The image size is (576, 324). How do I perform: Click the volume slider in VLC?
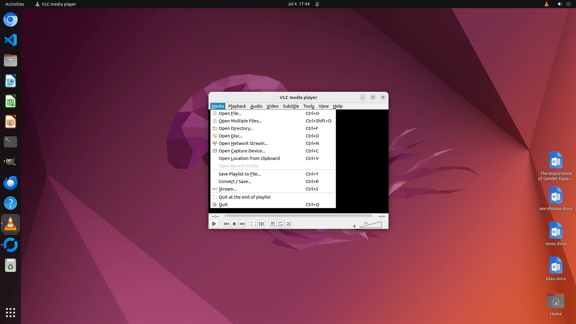click(370, 225)
